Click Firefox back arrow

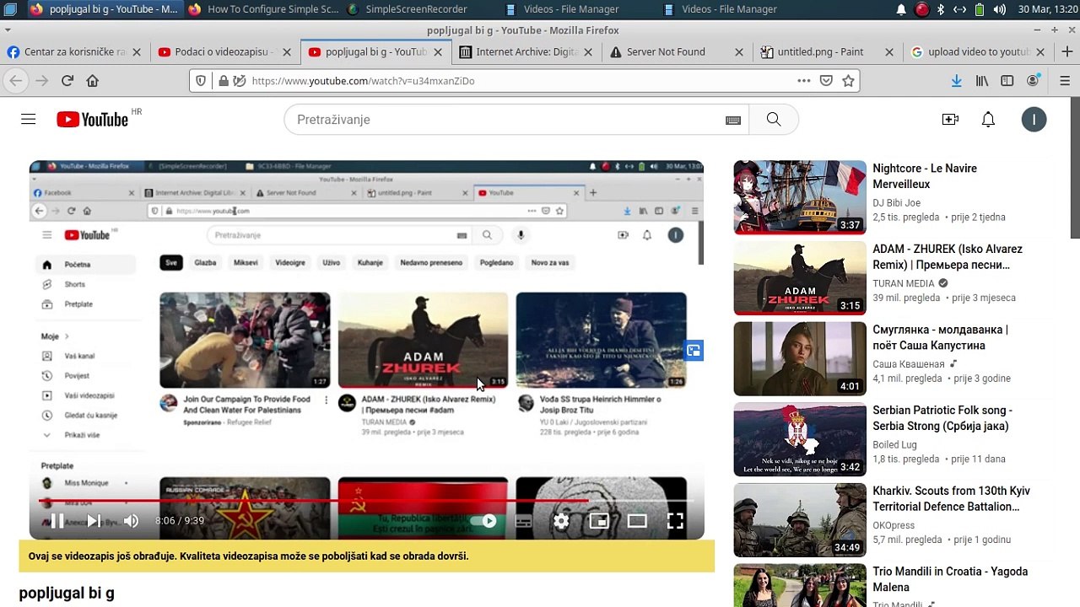coord(16,81)
